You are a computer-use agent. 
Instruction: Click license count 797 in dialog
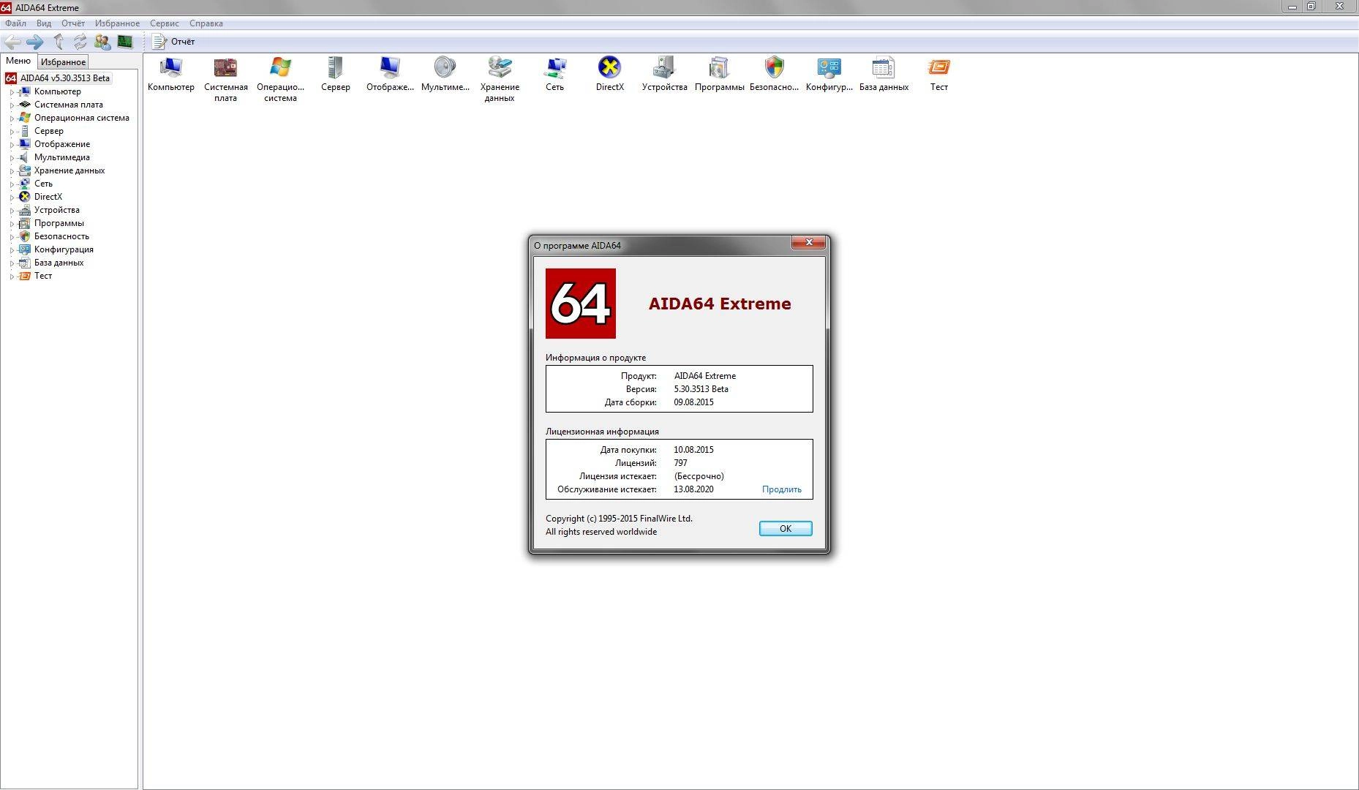tap(680, 463)
